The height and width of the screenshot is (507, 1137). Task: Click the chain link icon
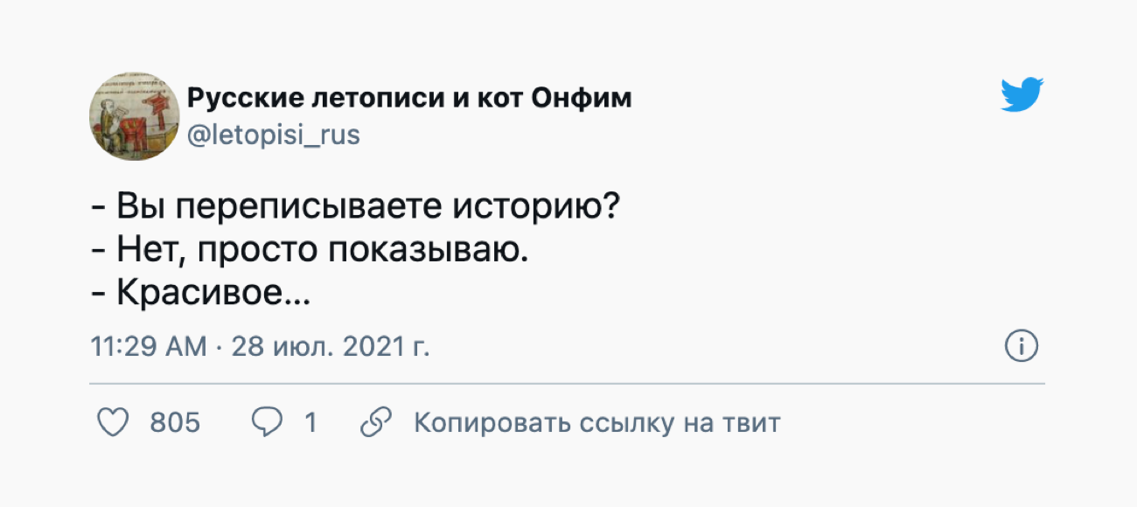tap(375, 423)
